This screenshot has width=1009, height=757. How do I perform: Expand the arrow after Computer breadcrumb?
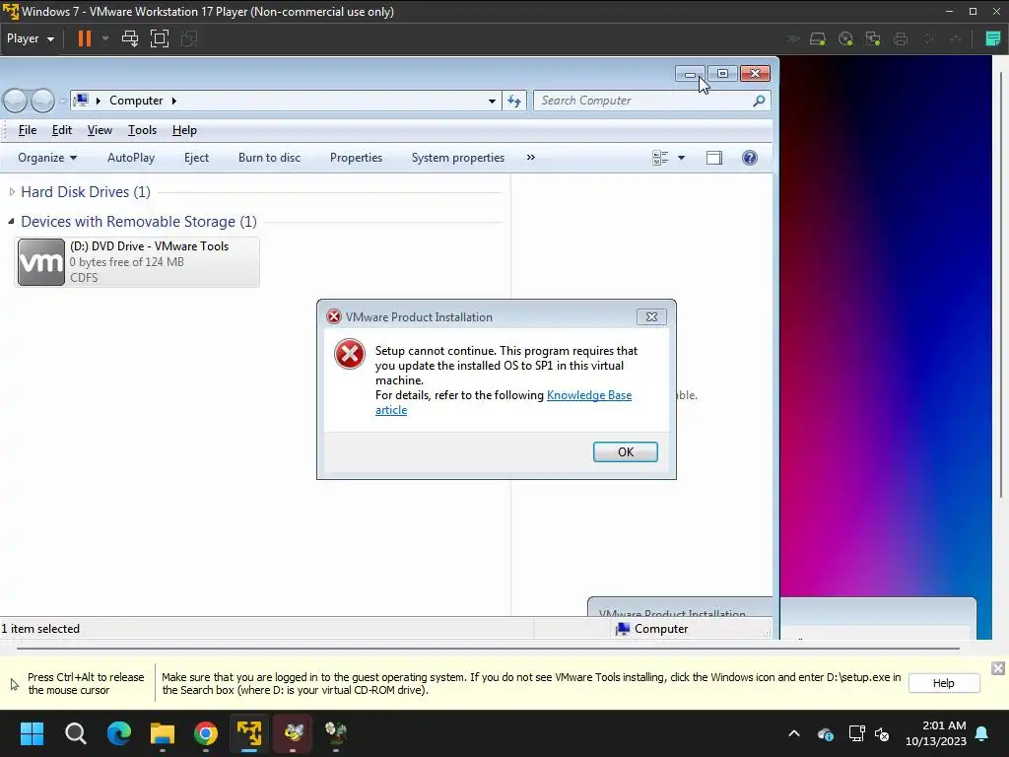point(174,102)
